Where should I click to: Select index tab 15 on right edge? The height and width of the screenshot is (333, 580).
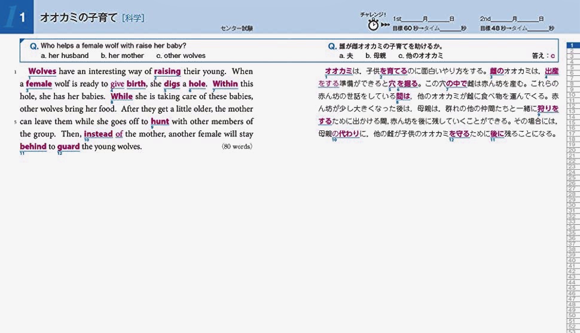click(x=572, y=123)
